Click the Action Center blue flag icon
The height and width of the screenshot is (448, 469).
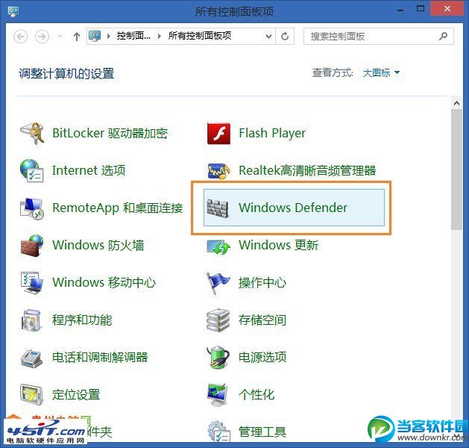point(218,283)
